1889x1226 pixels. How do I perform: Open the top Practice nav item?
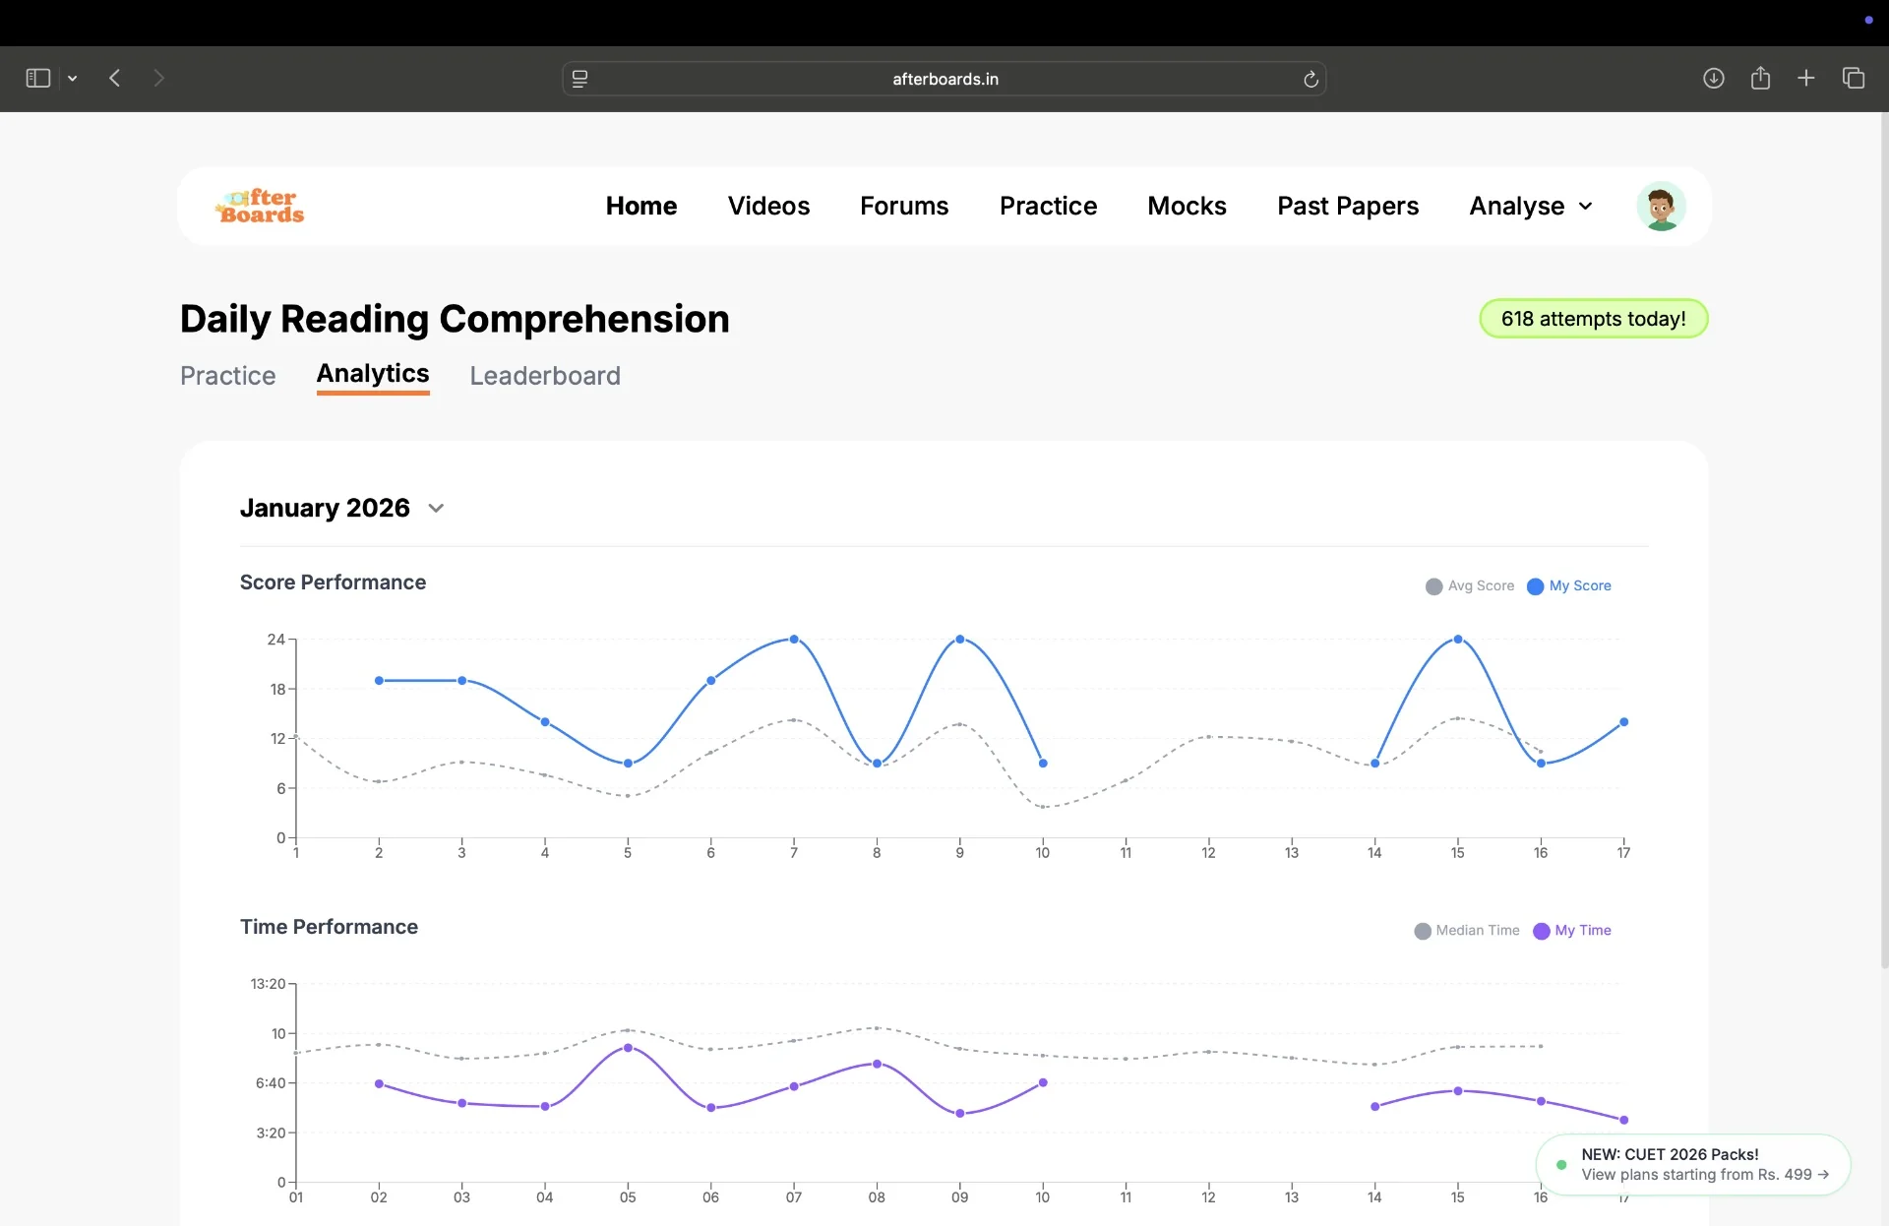pyautogui.click(x=1048, y=206)
